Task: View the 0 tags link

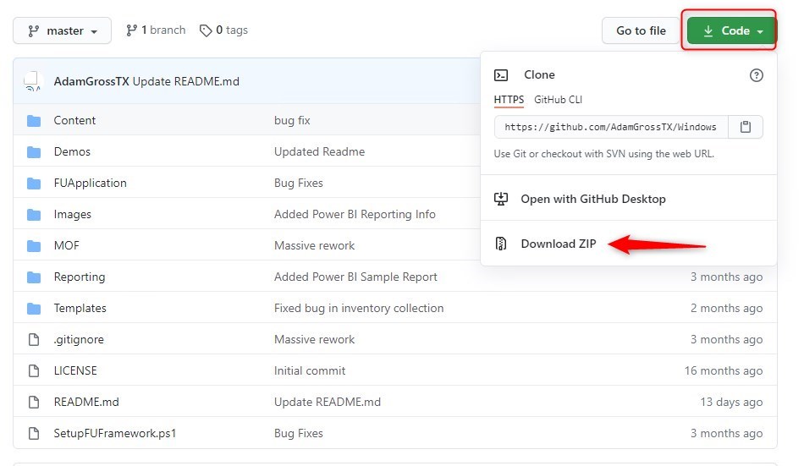Action: tap(224, 30)
